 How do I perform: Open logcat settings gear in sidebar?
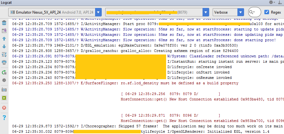pos(4,80)
